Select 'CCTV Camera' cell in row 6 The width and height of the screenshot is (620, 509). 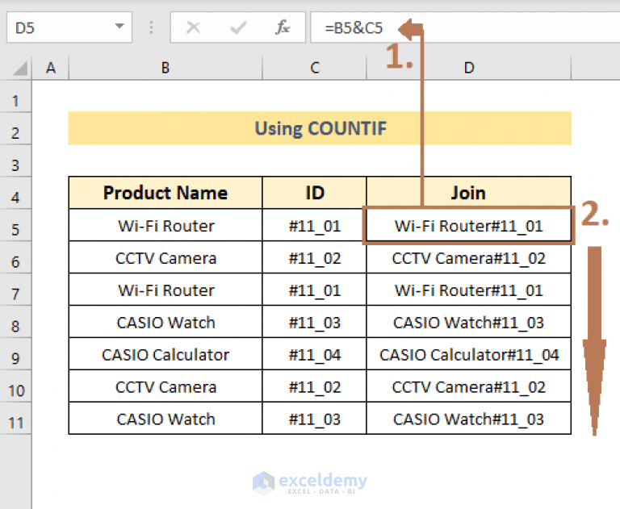tap(165, 257)
